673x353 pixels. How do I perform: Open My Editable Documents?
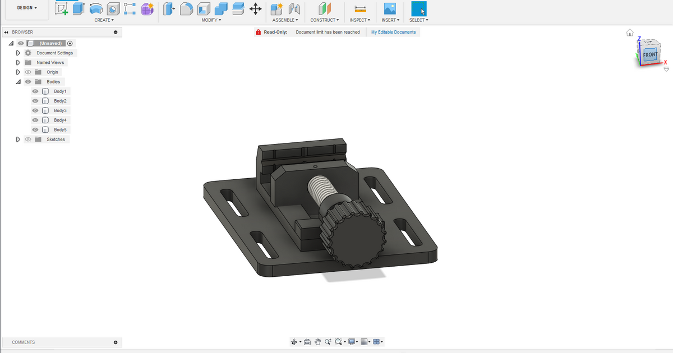click(x=393, y=32)
